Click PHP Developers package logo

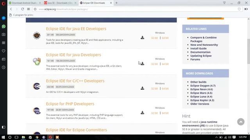pos(37,110)
